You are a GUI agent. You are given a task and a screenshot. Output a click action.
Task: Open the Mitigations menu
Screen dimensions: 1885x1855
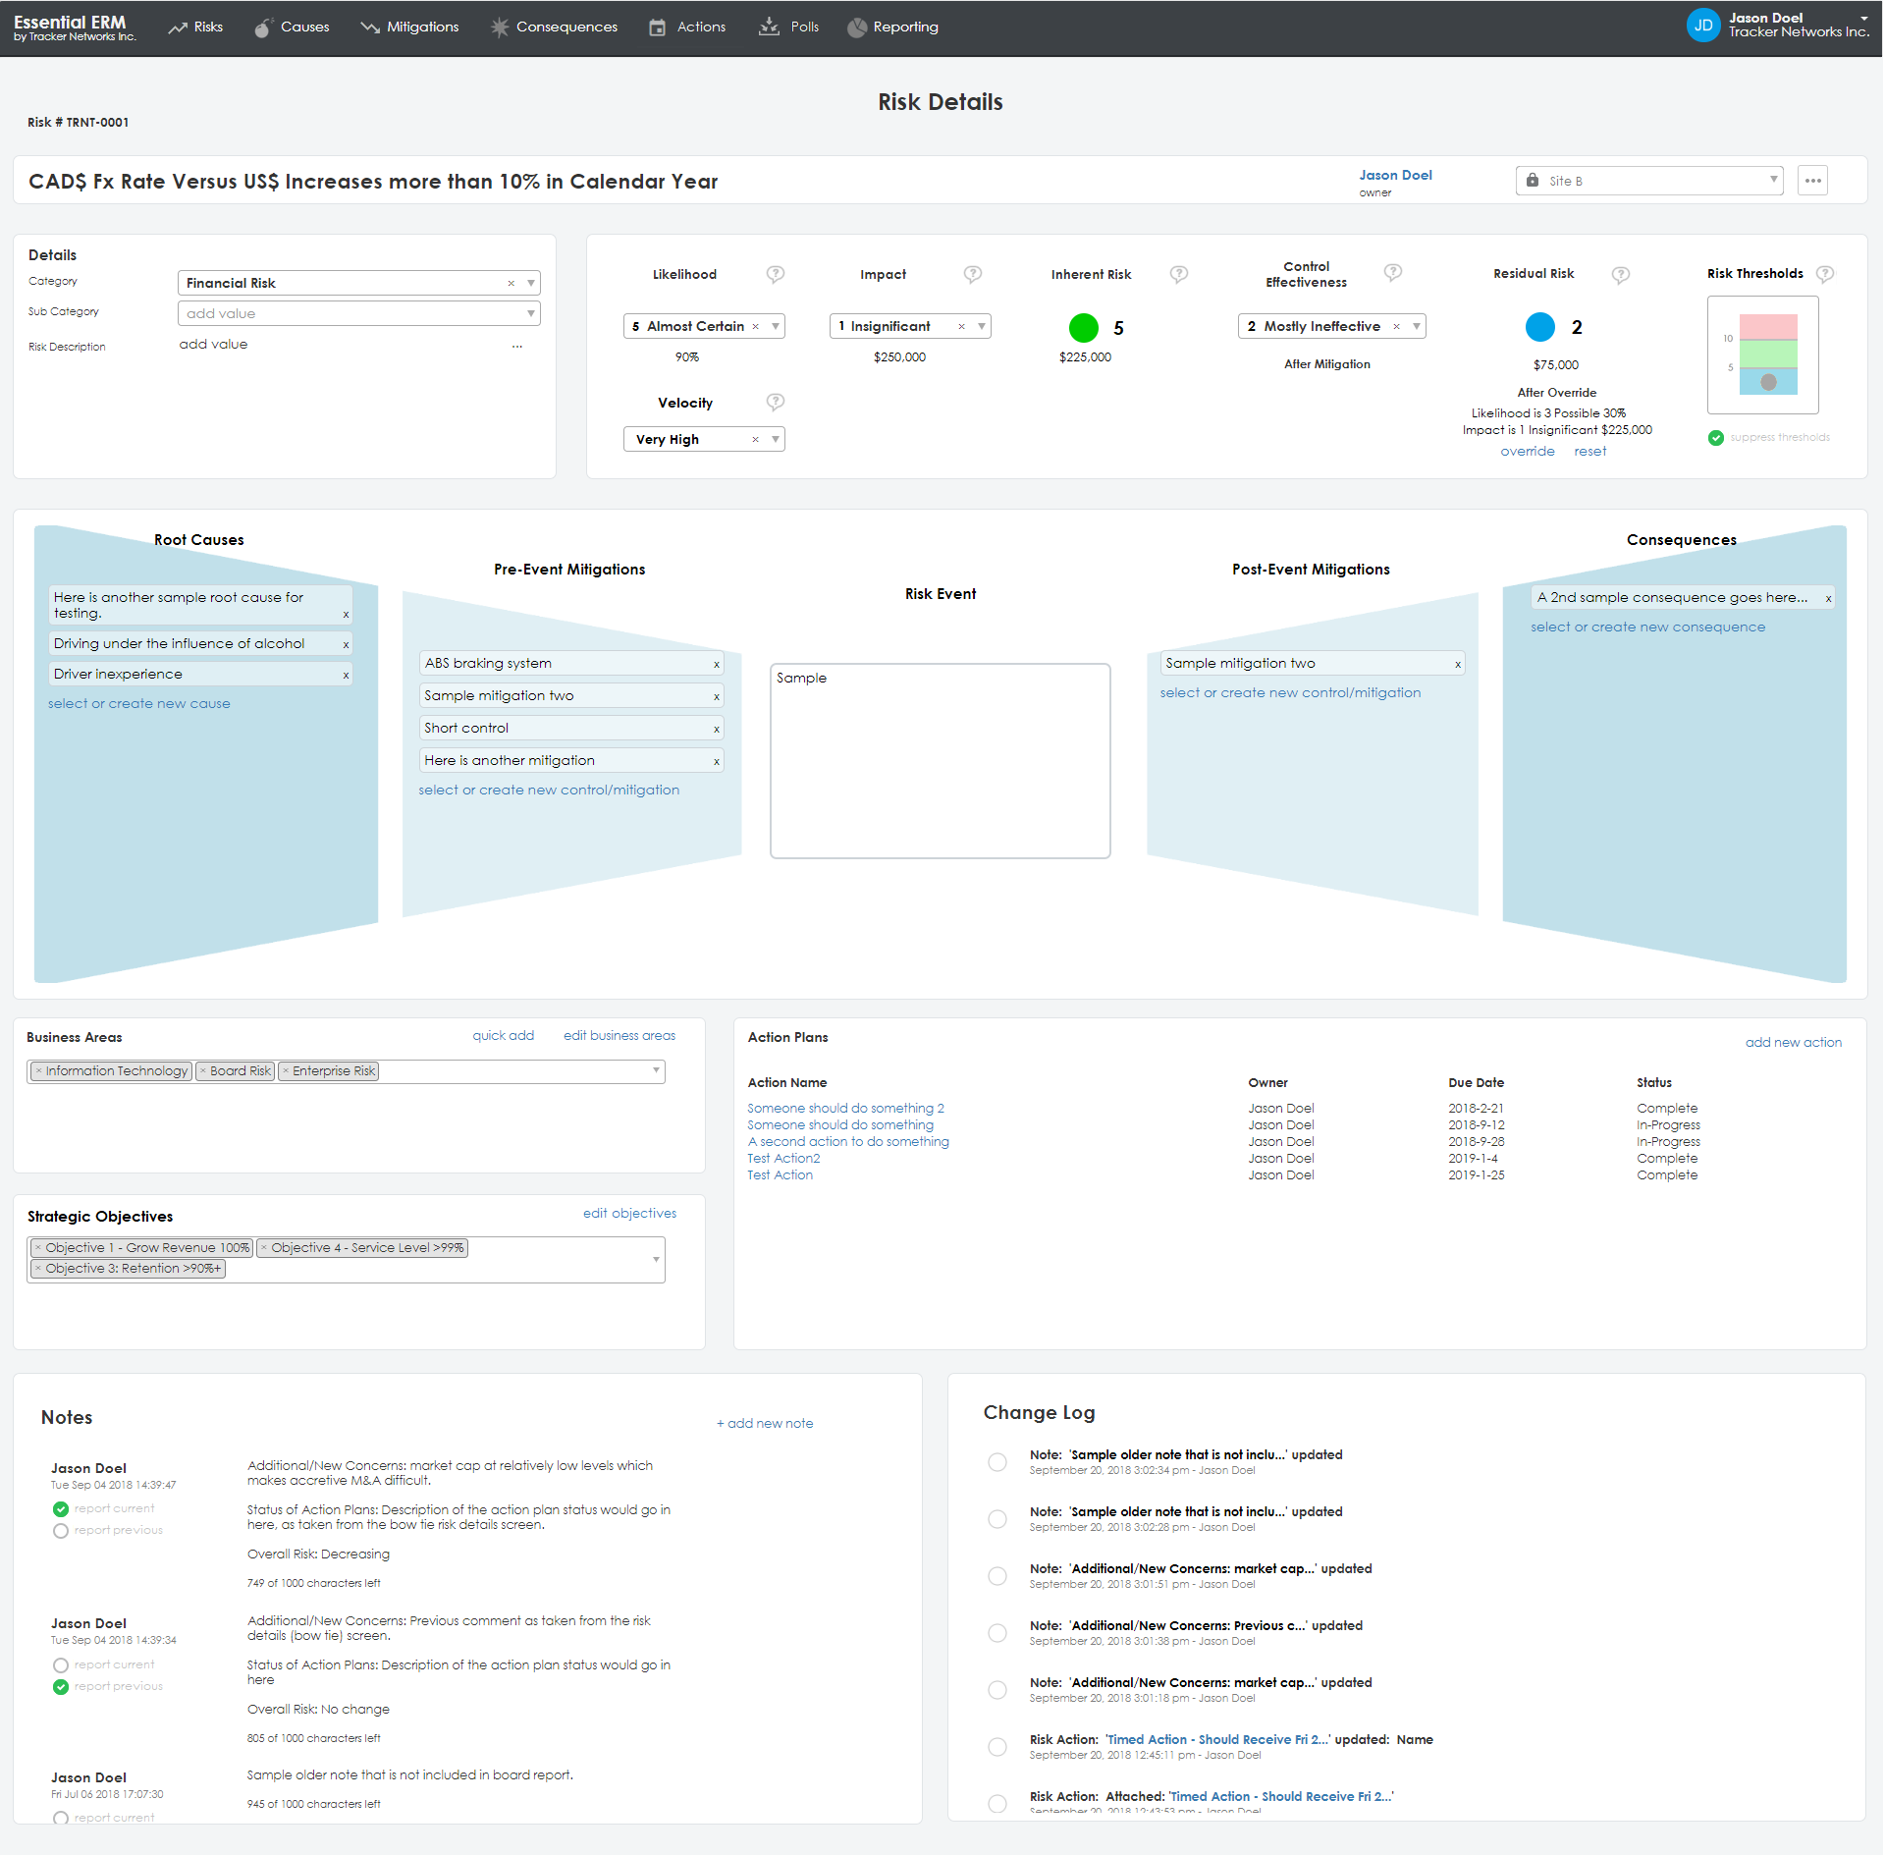point(409,27)
